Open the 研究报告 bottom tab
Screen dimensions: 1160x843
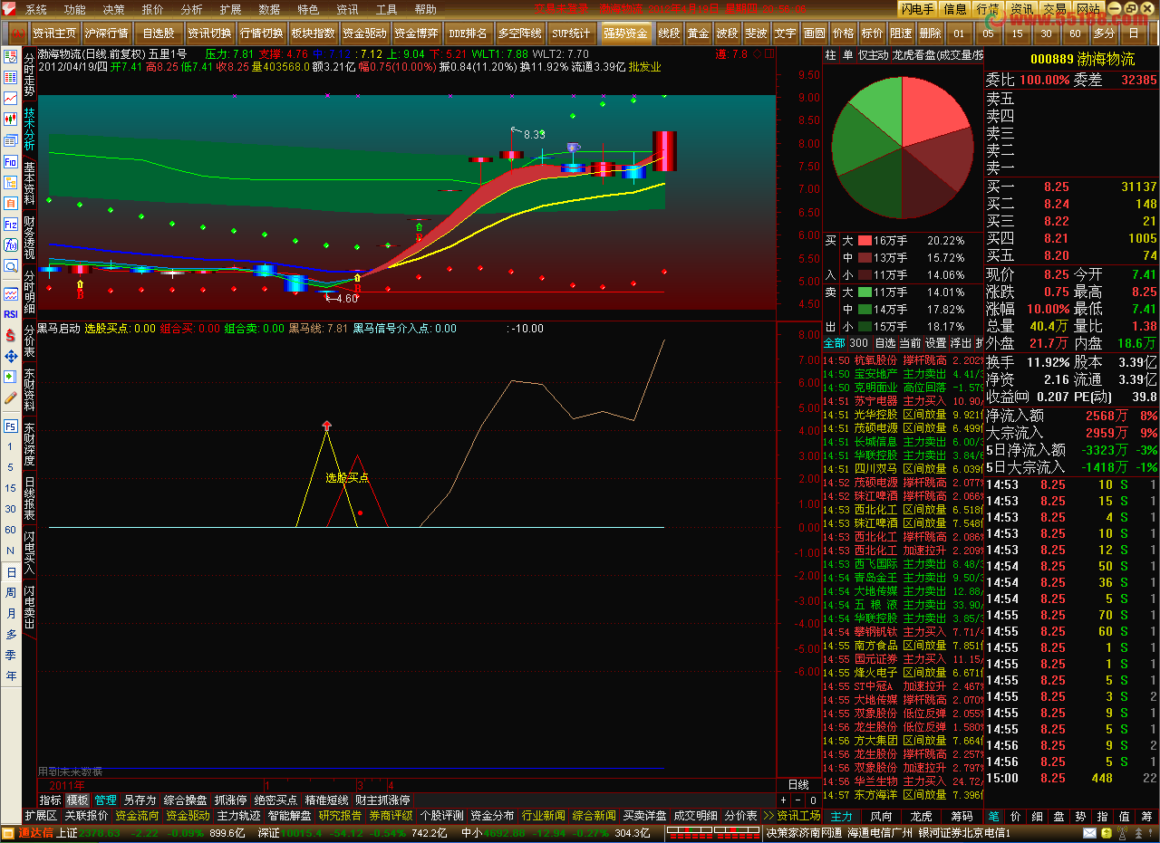pyautogui.click(x=340, y=816)
